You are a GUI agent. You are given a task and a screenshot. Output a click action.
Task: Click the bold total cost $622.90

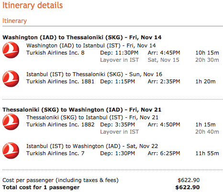coord(188,187)
